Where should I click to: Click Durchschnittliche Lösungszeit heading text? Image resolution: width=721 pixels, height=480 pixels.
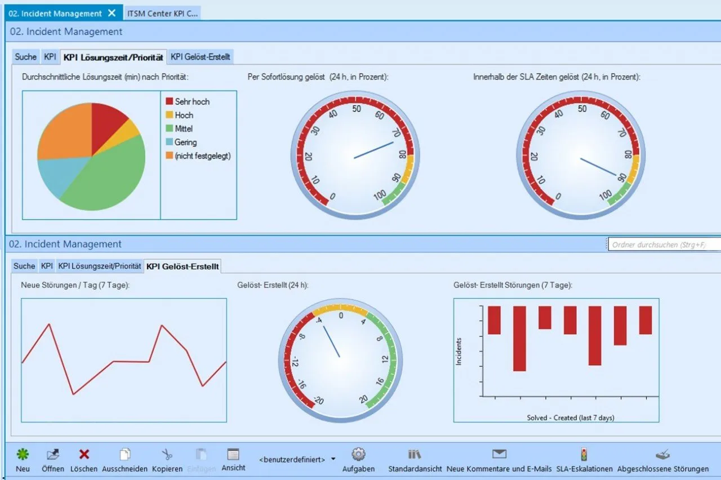[x=105, y=77]
